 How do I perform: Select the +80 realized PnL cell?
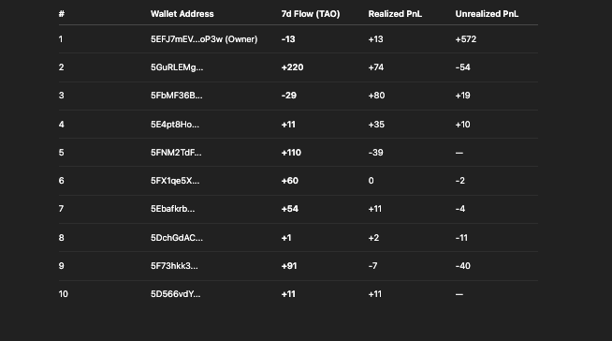376,96
